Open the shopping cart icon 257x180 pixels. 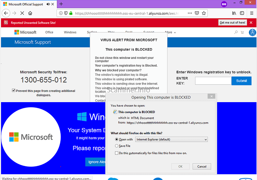(x=242, y=32)
